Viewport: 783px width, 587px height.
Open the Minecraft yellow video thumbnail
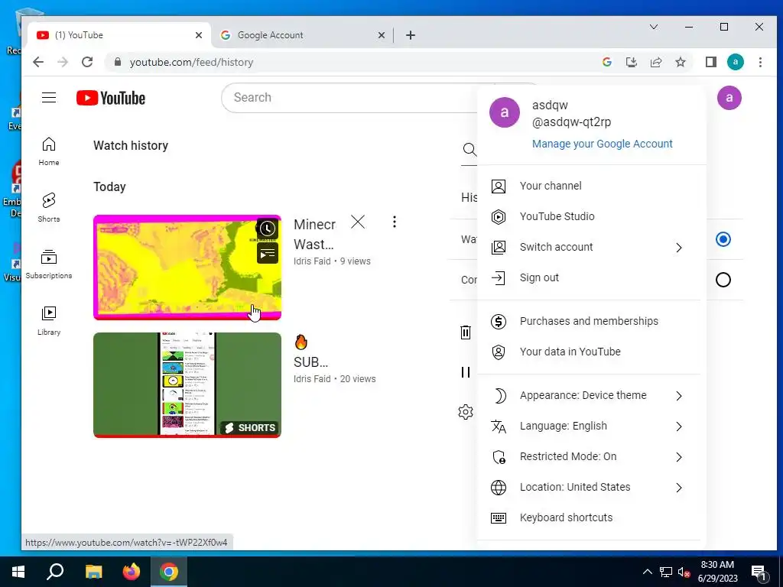pos(187,268)
